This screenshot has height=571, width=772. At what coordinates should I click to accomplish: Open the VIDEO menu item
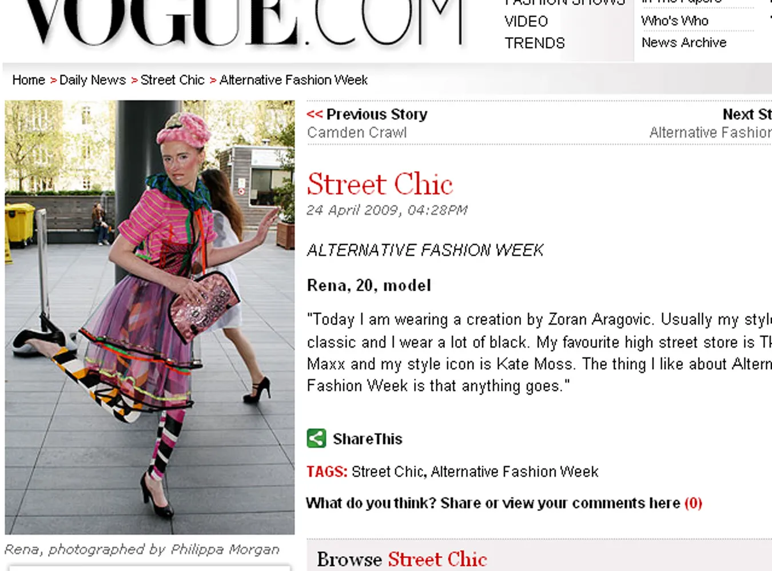[526, 21]
